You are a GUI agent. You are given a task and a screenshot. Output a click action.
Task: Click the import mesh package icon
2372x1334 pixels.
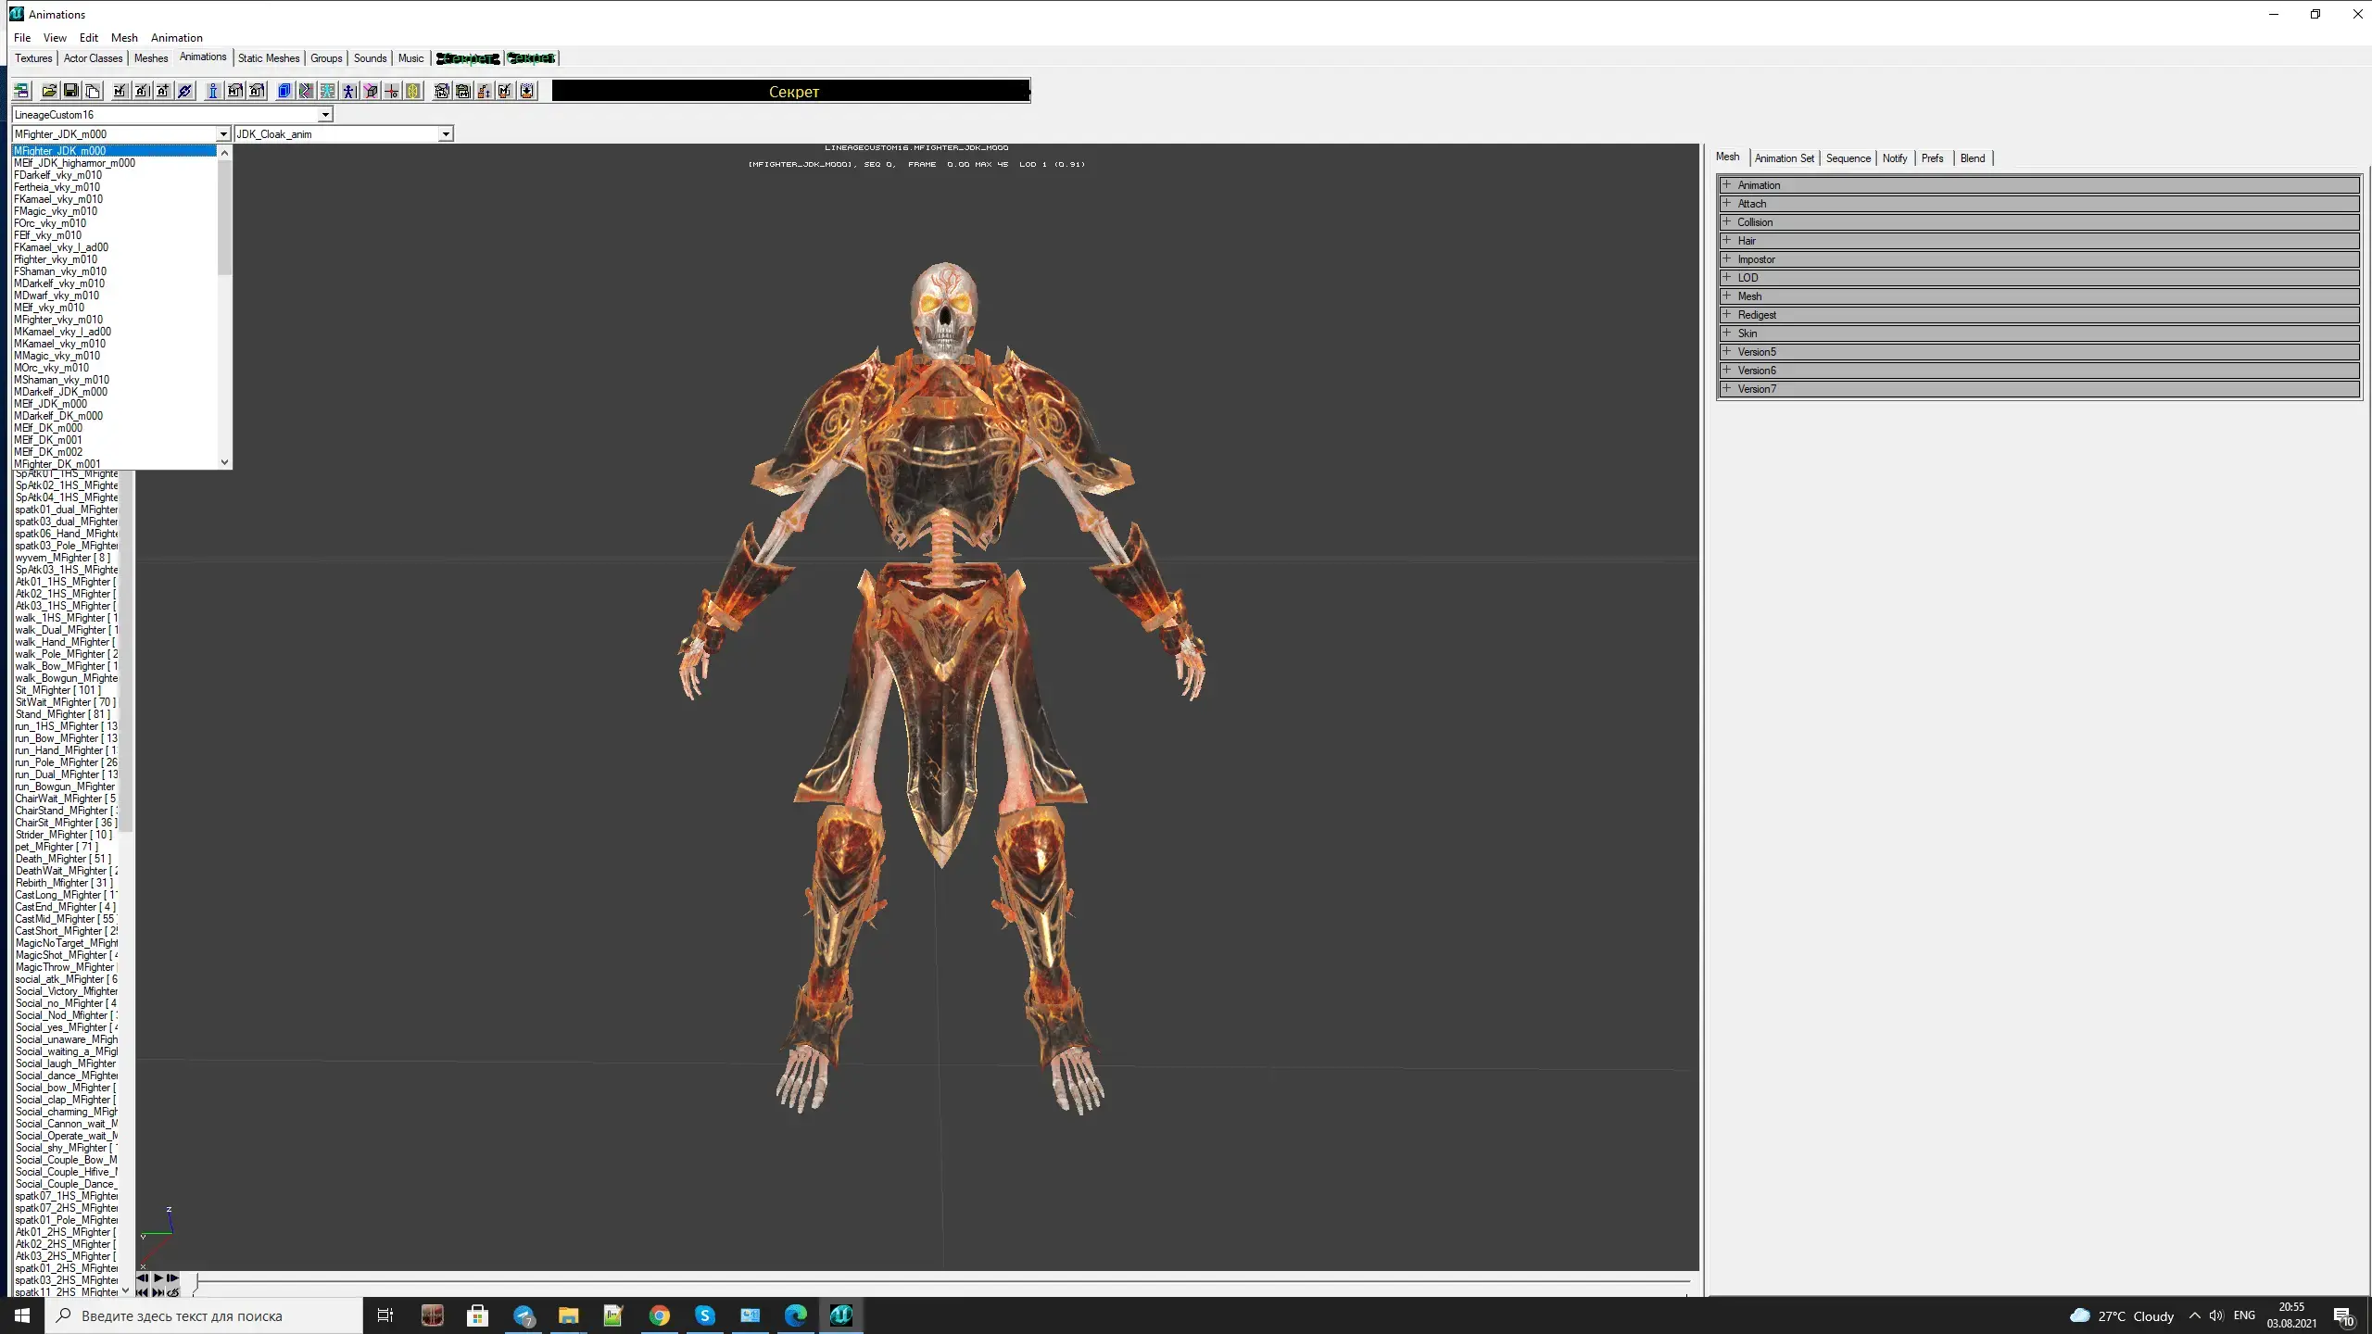coord(441,91)
